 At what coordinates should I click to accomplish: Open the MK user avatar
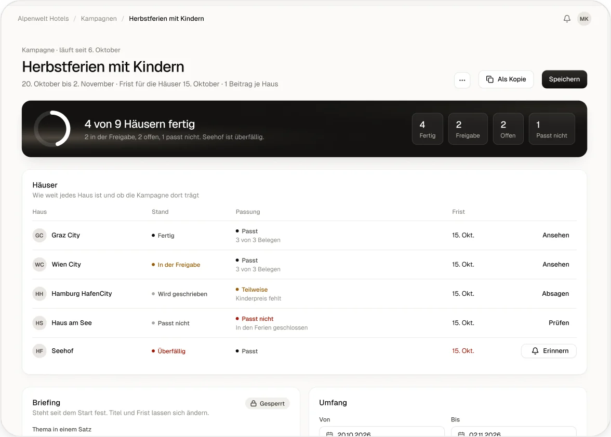[x=584, y=19]
